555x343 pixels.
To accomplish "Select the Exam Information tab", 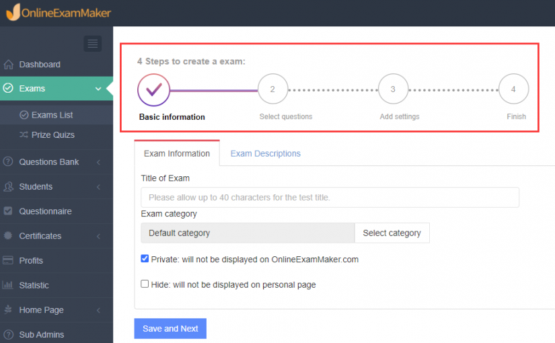I will point(177,153).
